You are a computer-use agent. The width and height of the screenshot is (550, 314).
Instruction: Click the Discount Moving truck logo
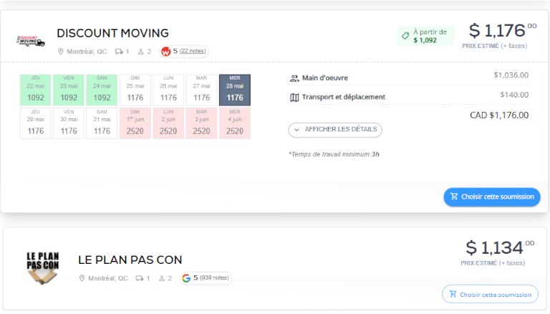31,41
